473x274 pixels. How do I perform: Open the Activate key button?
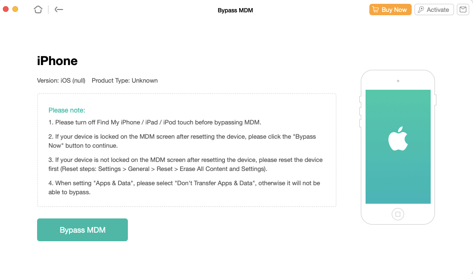433,9
